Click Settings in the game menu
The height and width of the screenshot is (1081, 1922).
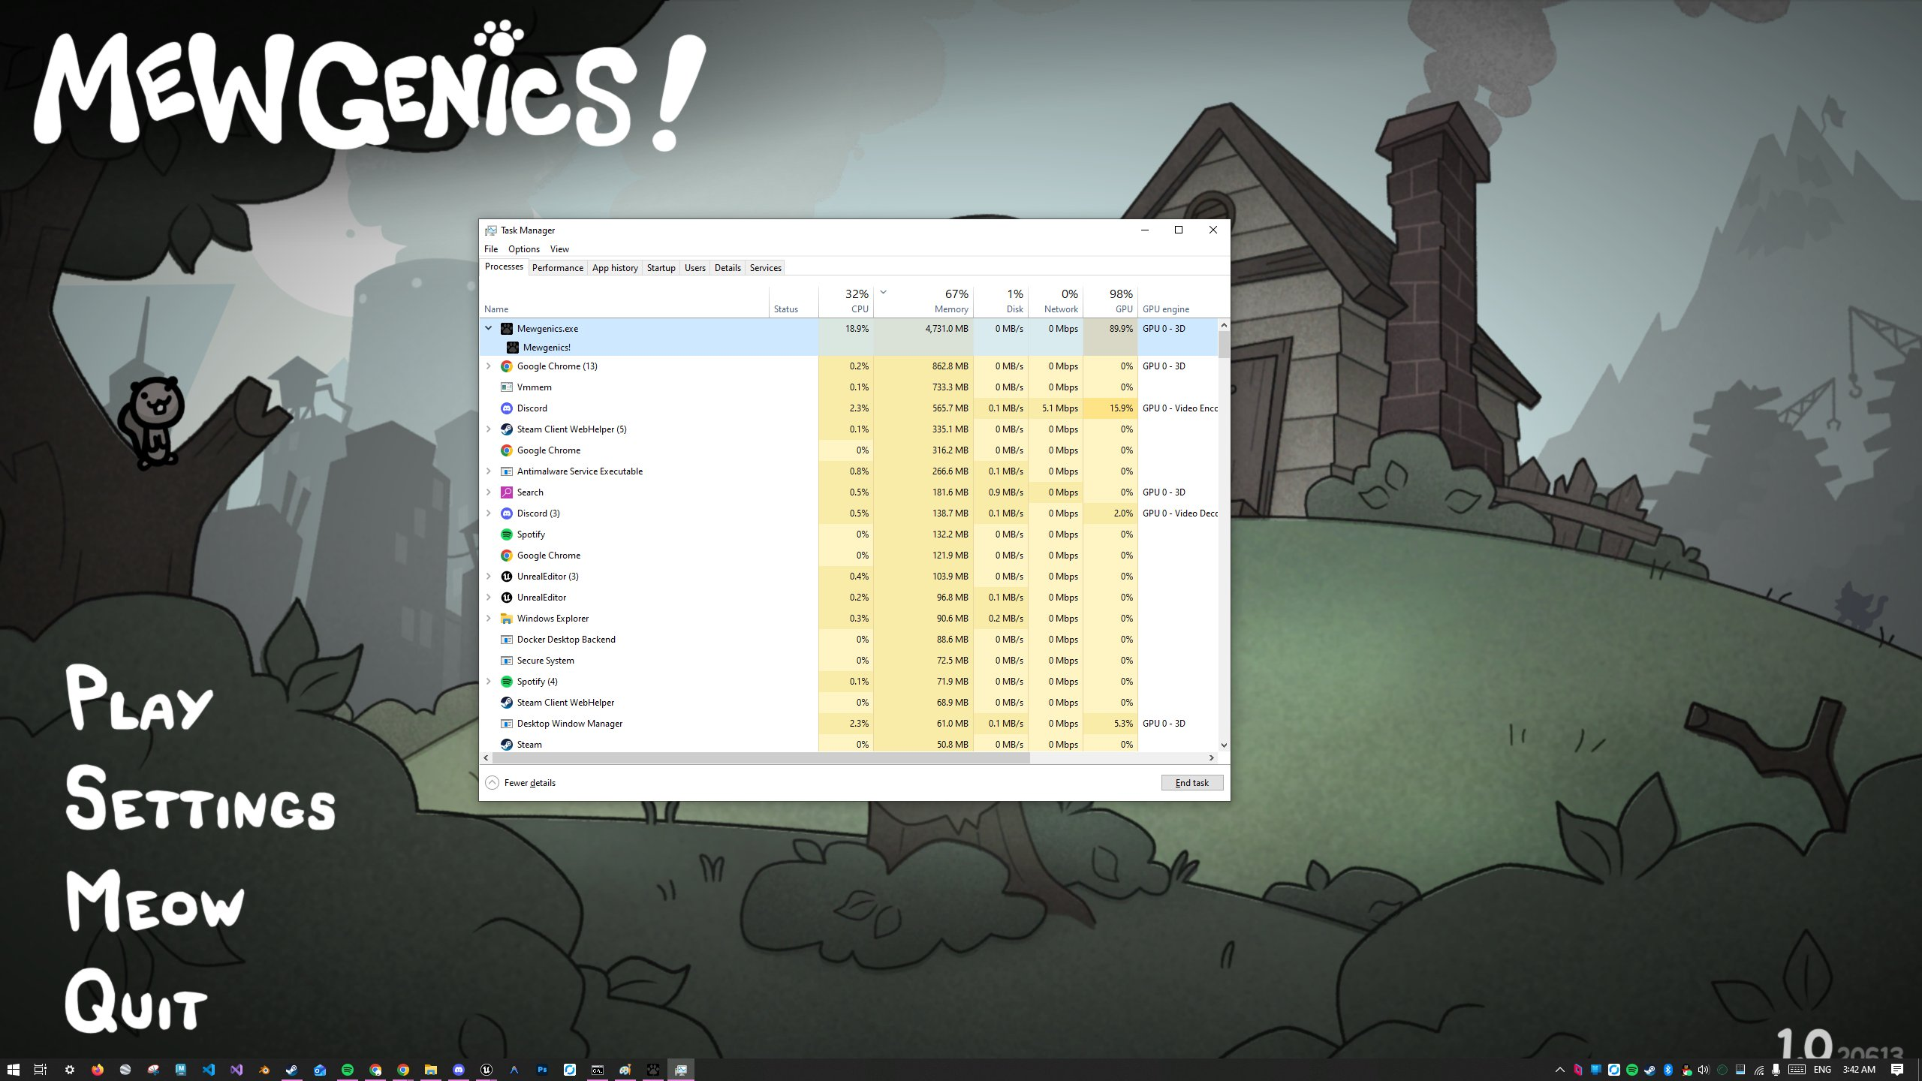(x=200, y=802)
